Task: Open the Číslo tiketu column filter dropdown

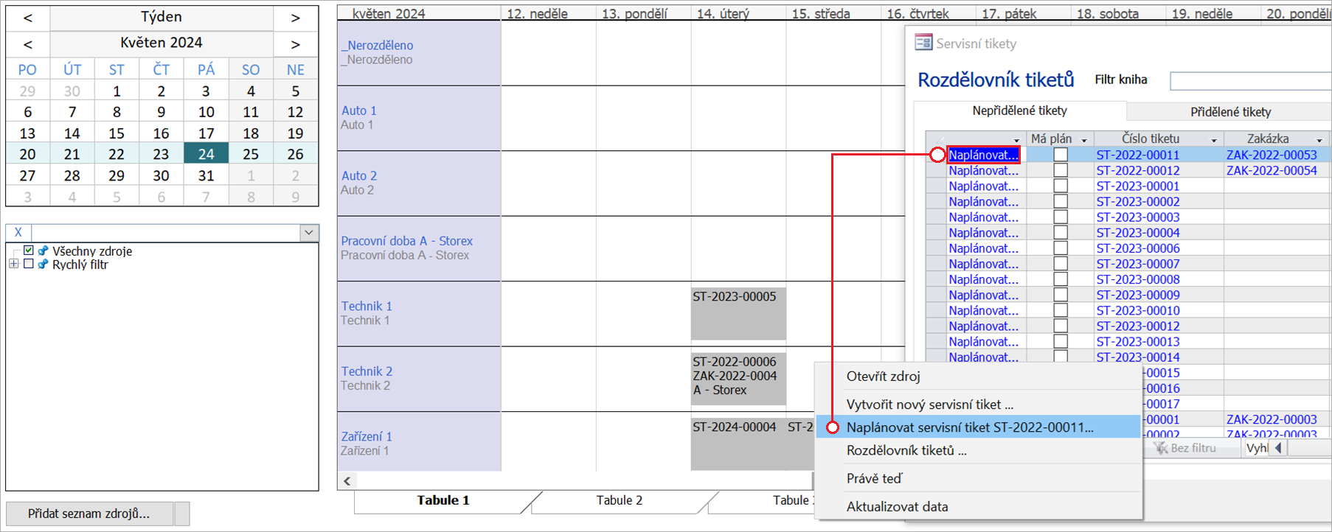Action: 1214,140
